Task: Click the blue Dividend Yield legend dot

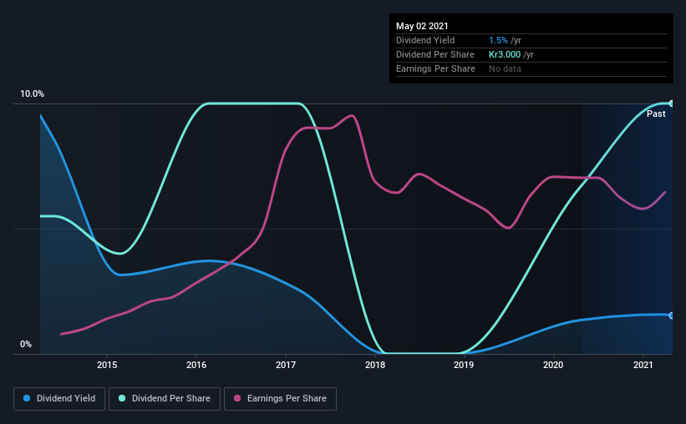Action: tap(27, 398)
